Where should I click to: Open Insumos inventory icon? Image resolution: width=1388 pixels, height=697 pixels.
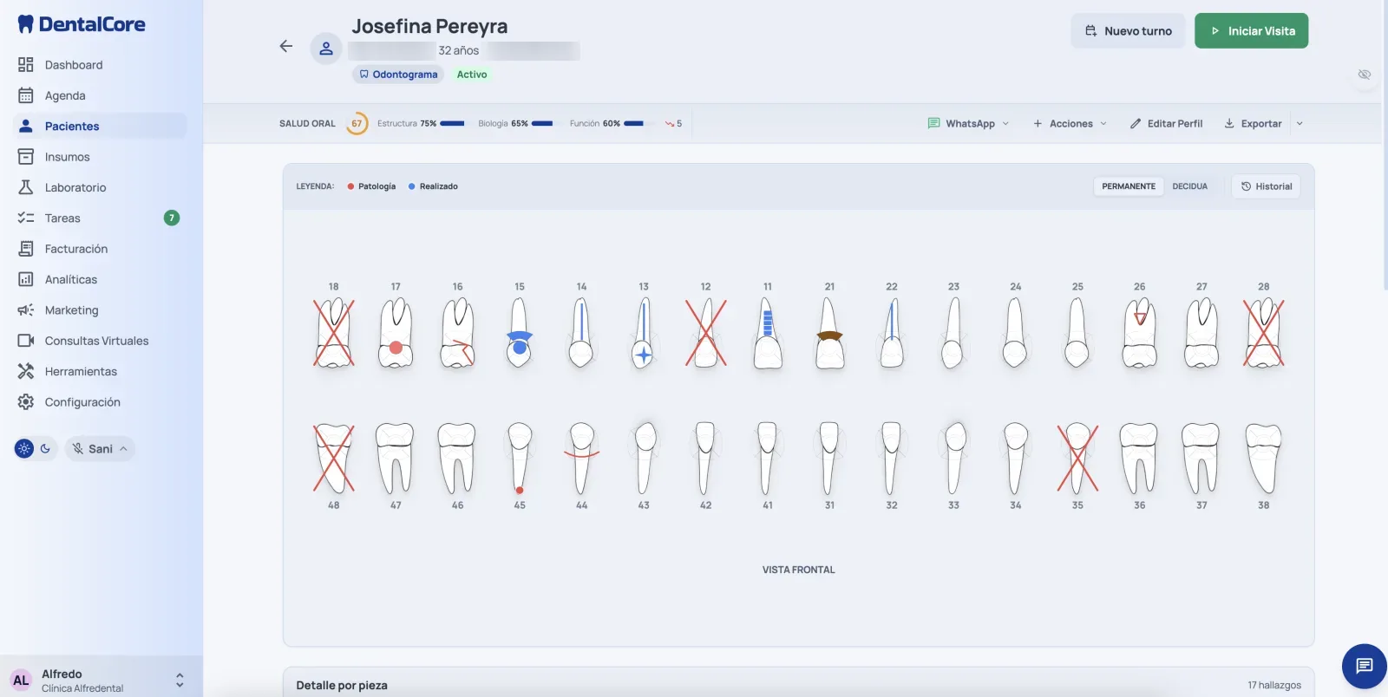pyautogui.click(x=26, y=157)
